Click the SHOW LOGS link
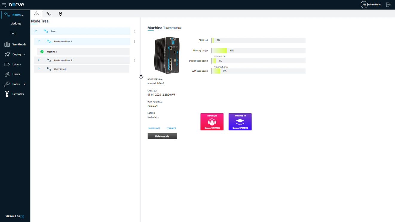This screenshot has height=222, width=395. tap(154, 128)
